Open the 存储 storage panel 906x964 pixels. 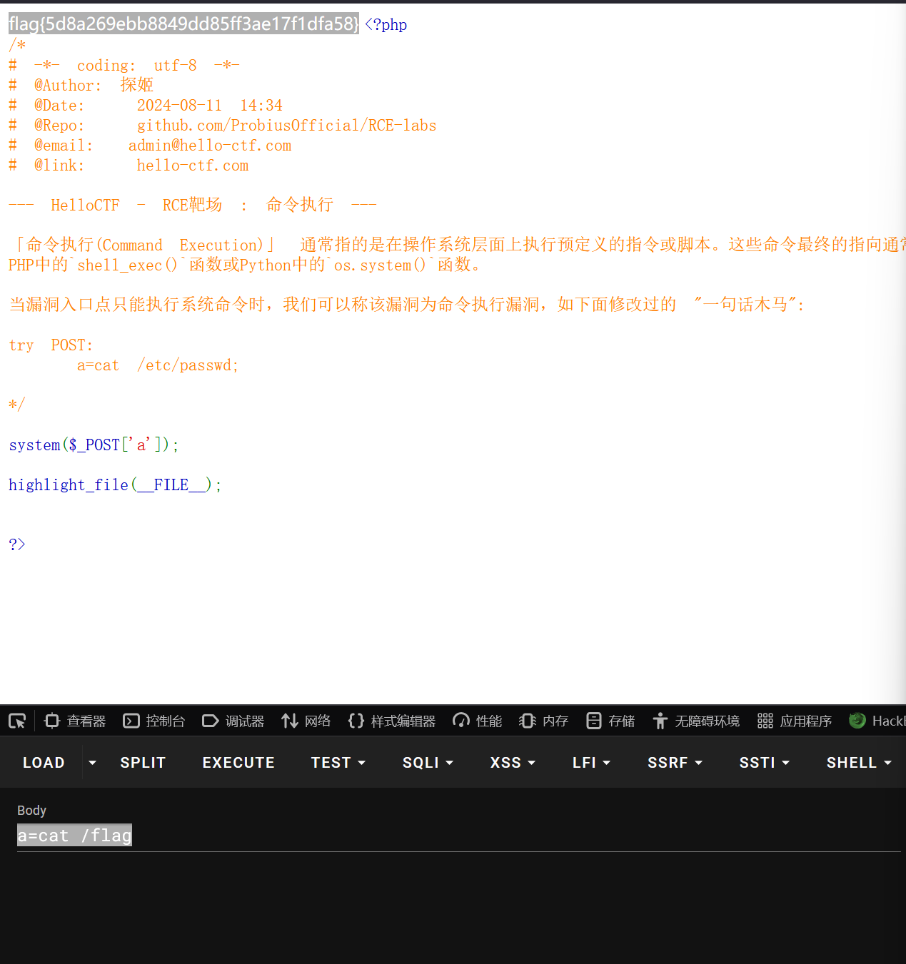coord(610,721)
